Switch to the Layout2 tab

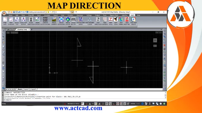33,89
